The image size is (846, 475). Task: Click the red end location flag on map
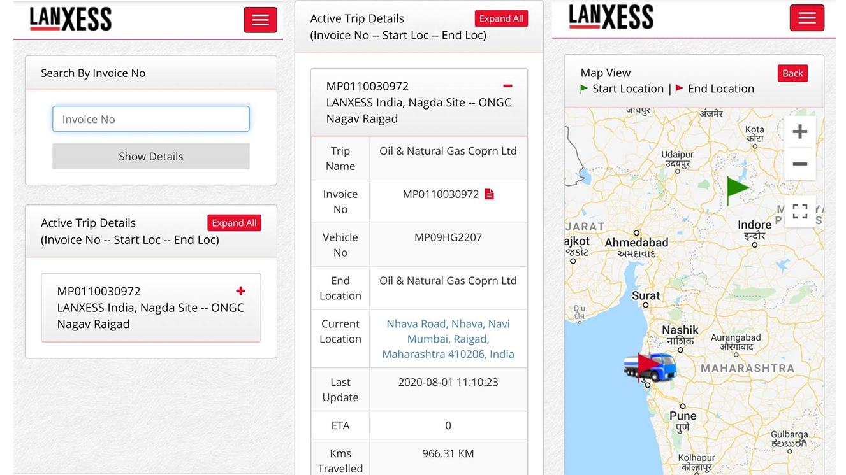(648, 365)
